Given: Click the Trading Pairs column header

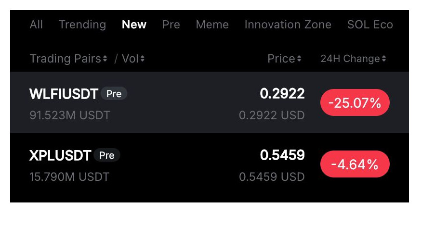Looking at the screenshot, I should [x=66, y=59].
